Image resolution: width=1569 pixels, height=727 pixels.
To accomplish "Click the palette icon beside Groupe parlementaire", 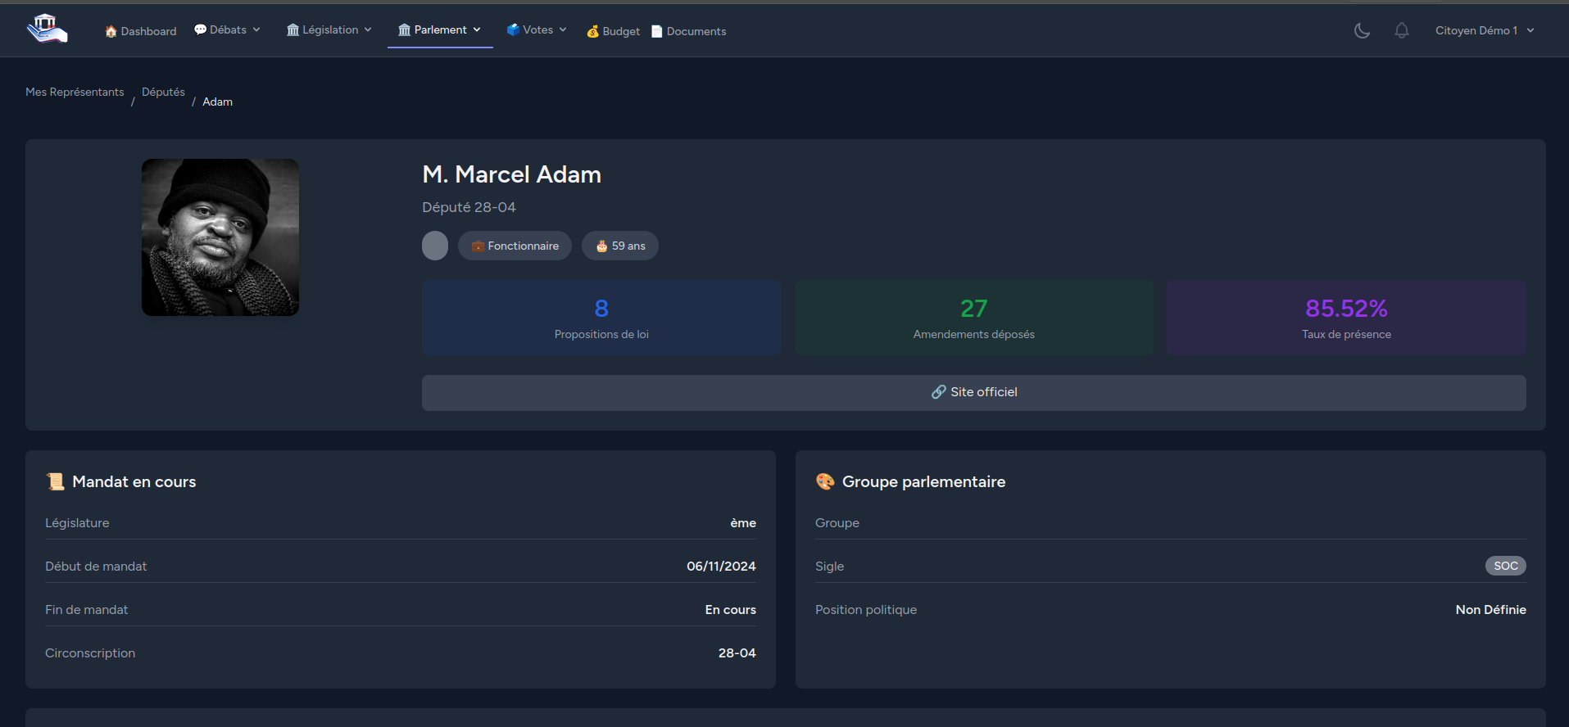I will tap(825, 481).
